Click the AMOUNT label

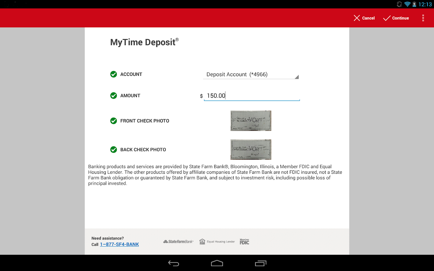[130, 95]
